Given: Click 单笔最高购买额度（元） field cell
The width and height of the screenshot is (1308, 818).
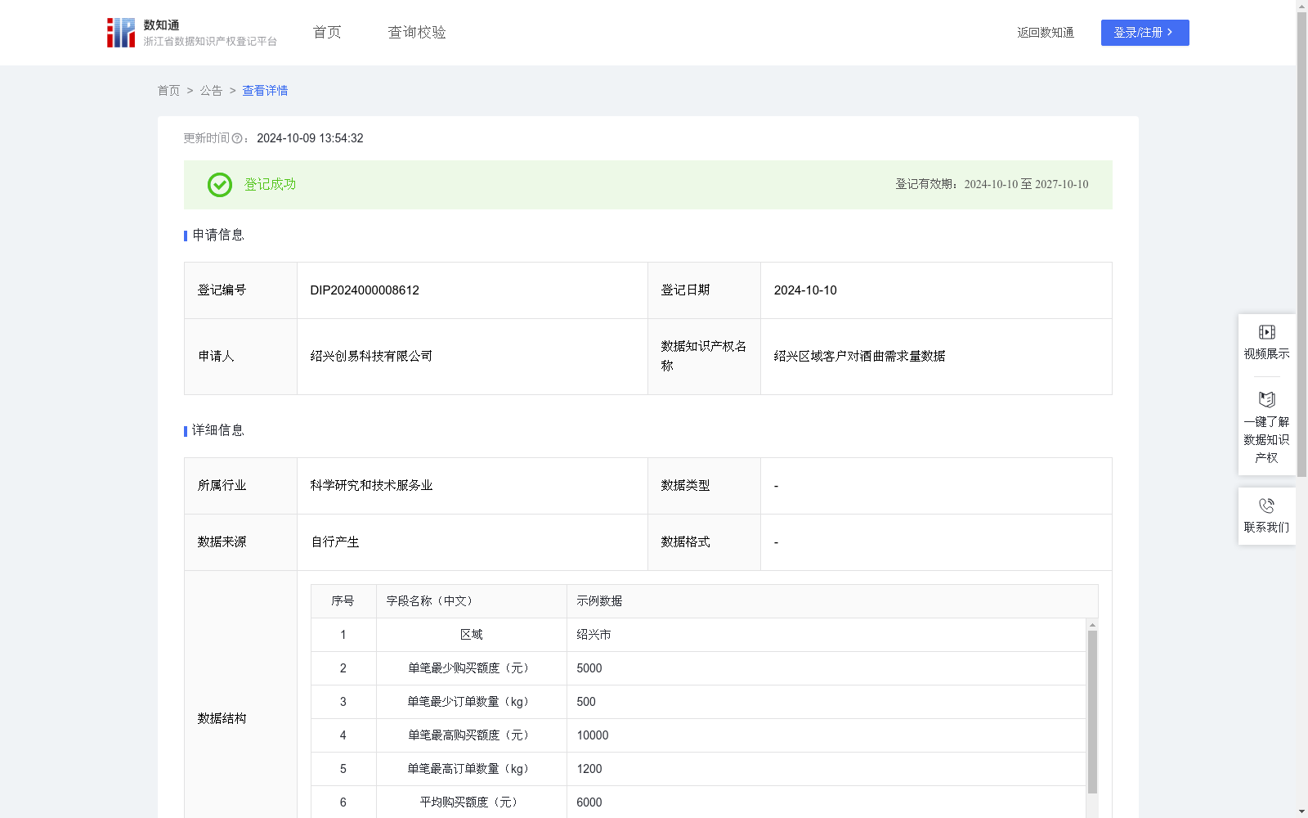Looking at the screenshot, I should pyautogui.click(x=471, y=735).
